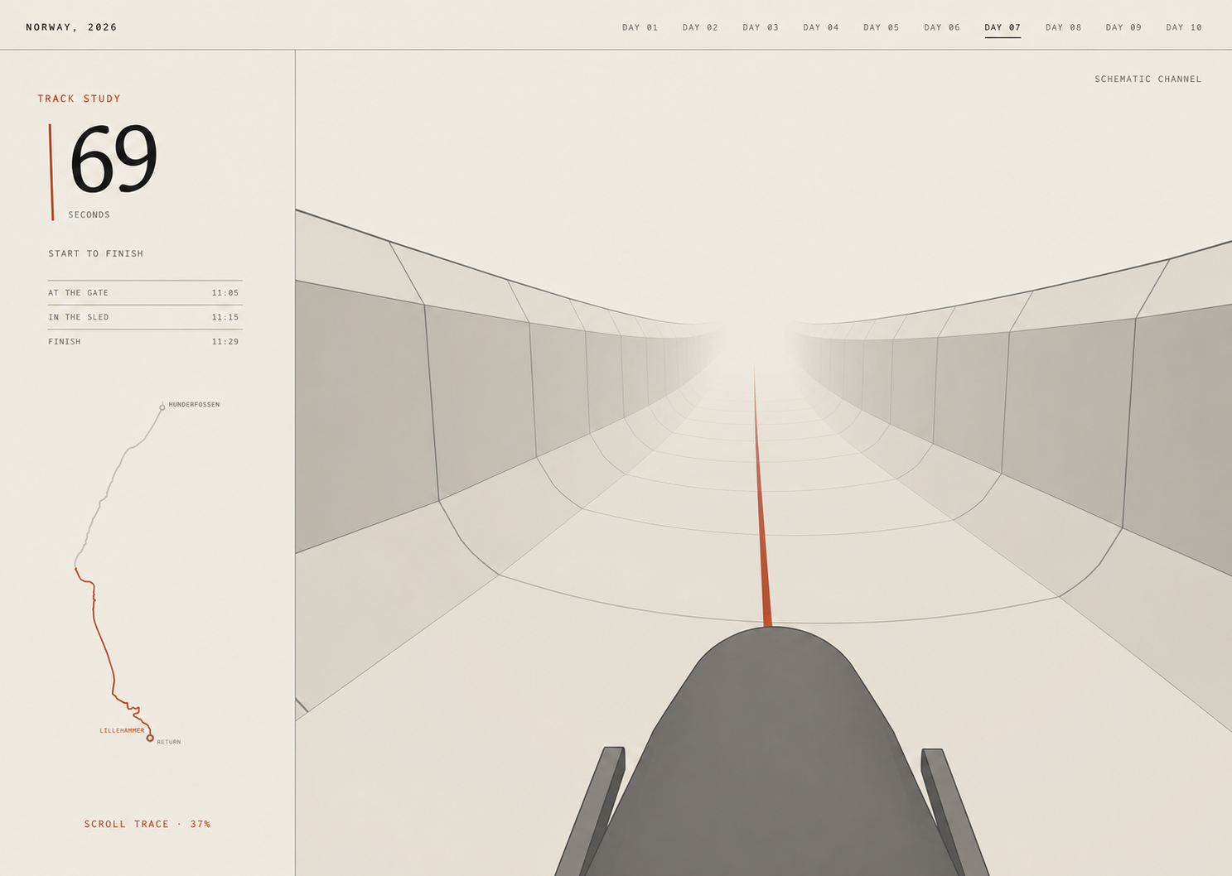Viewport: 1232px width, 876px height.
Task: Select the Day 04 tab
Action: (x=821, y=27)
